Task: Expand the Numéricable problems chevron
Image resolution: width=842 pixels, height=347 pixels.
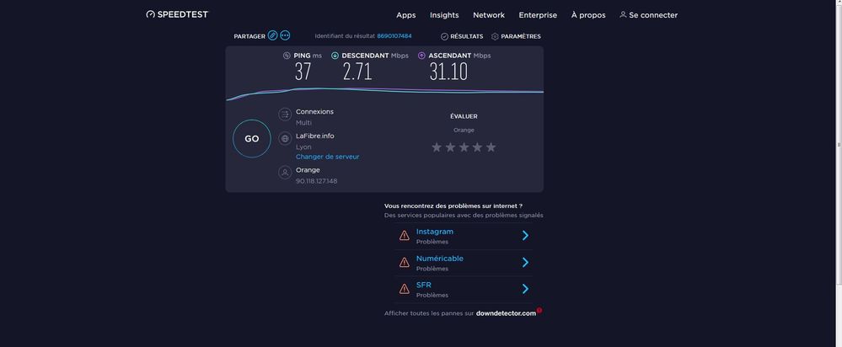Action: 525,262
